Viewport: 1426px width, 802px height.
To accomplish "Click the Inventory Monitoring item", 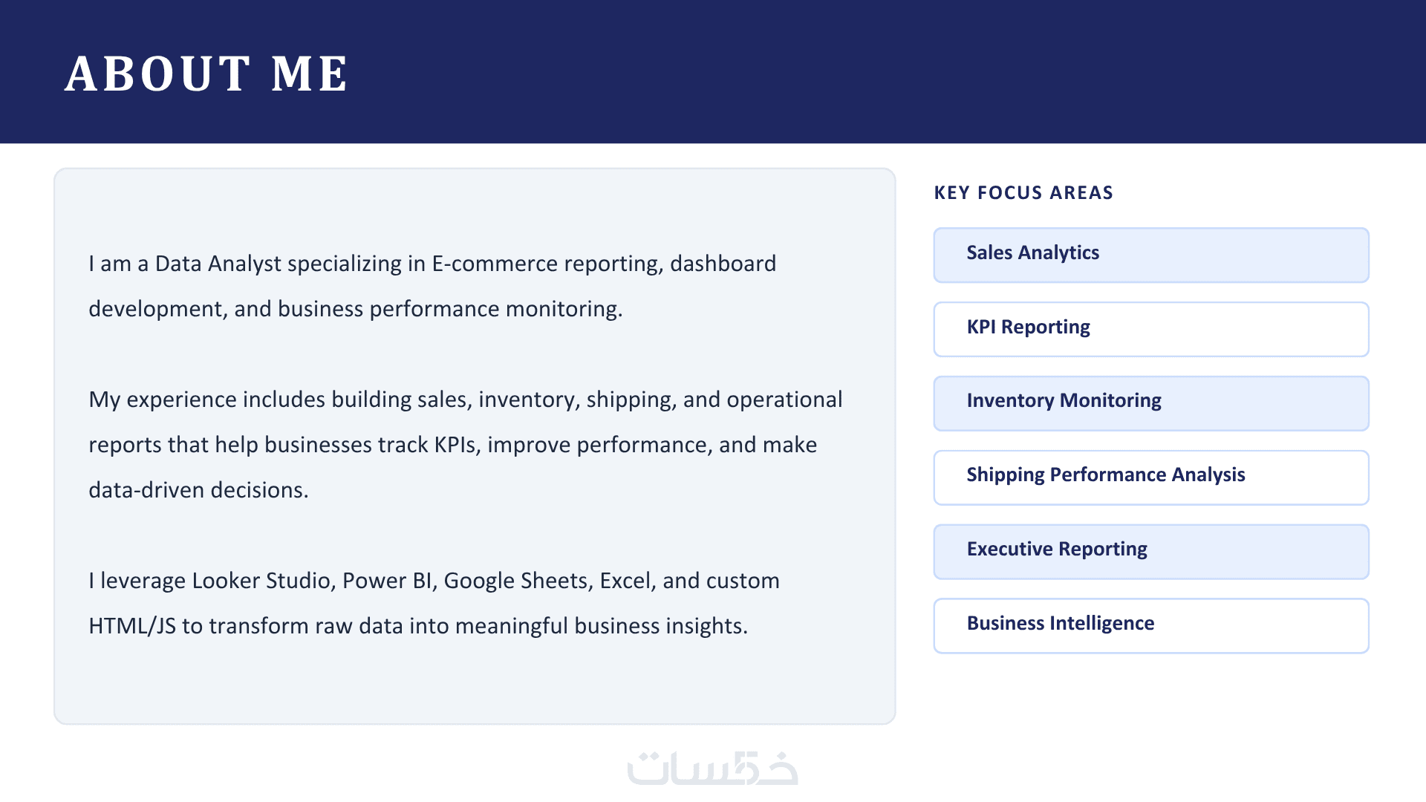I will (1151, 403).
